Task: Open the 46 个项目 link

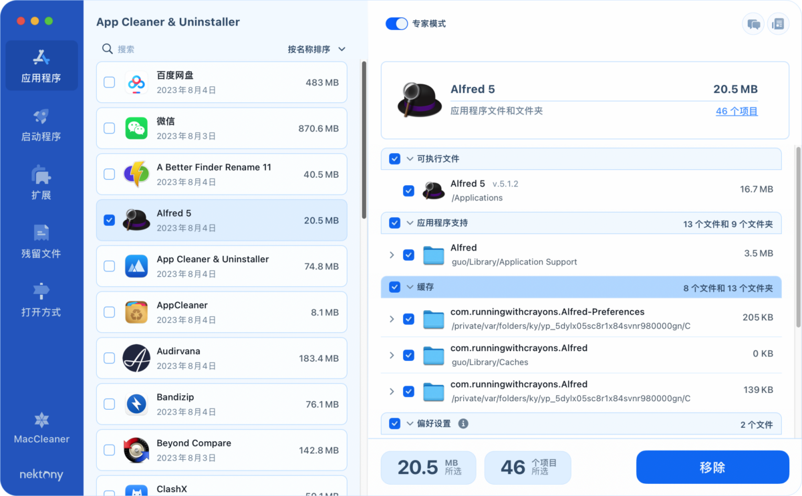Action: [x=737, y=112]
